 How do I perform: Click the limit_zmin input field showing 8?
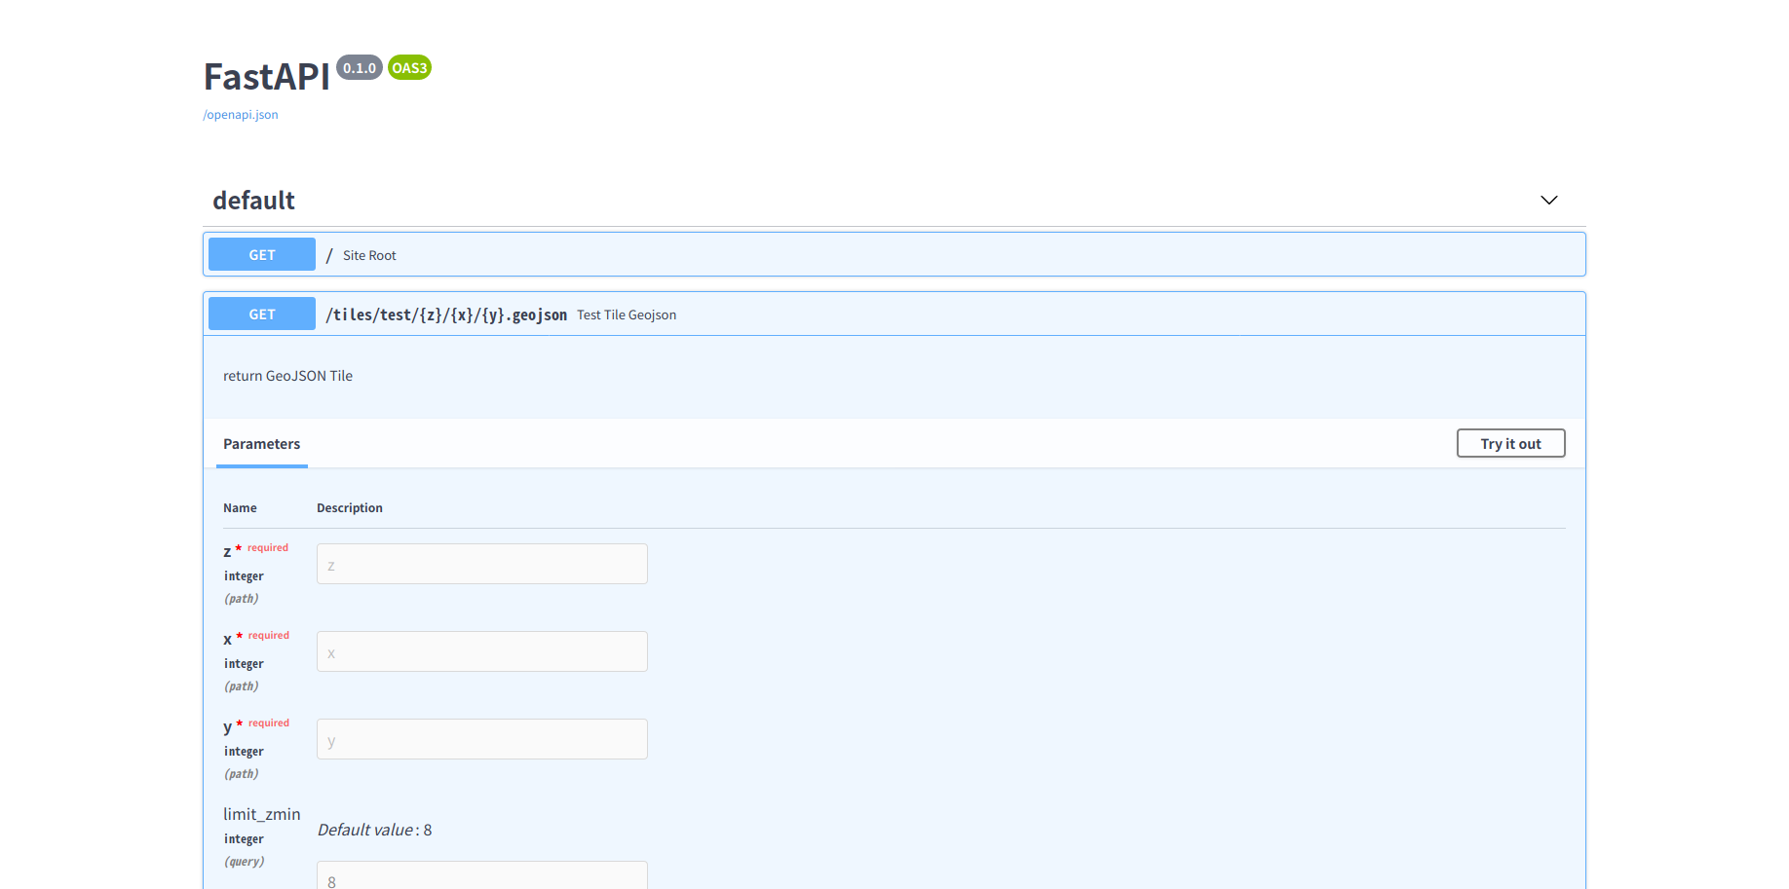(481, 875)
